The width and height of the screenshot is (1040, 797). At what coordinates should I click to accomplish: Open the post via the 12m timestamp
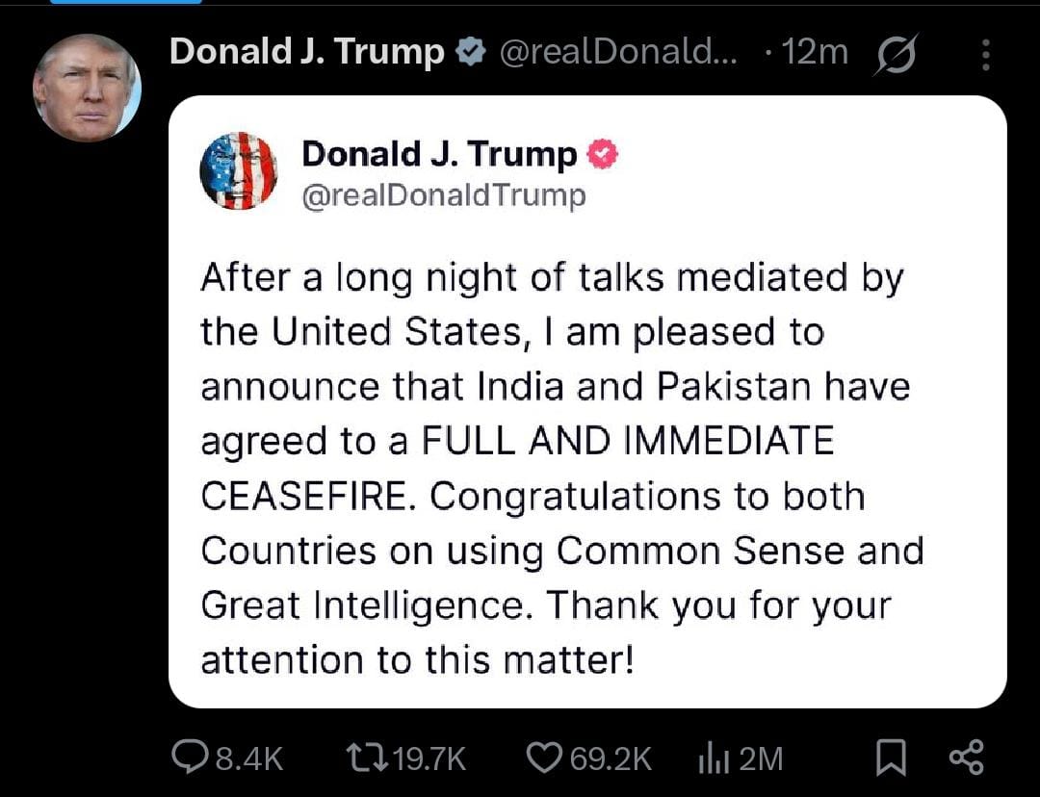tap(815, 53)
